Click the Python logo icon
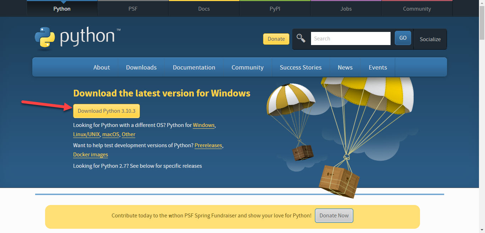Viewport: 485px width, 233px height. click(x=45, y=37)
